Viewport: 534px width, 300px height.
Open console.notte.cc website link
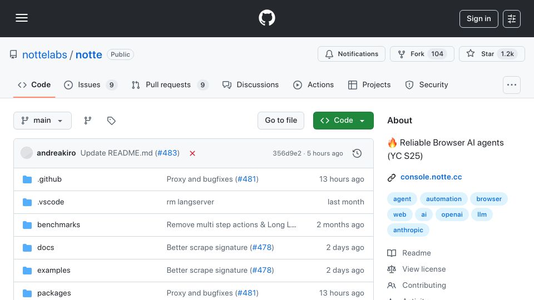[x=431, y=177]
